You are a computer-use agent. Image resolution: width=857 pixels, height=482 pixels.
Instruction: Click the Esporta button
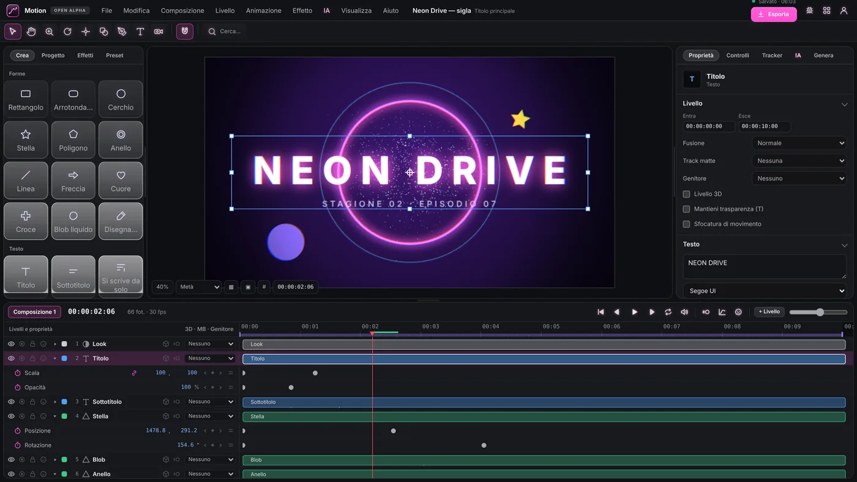click(774, 14)
